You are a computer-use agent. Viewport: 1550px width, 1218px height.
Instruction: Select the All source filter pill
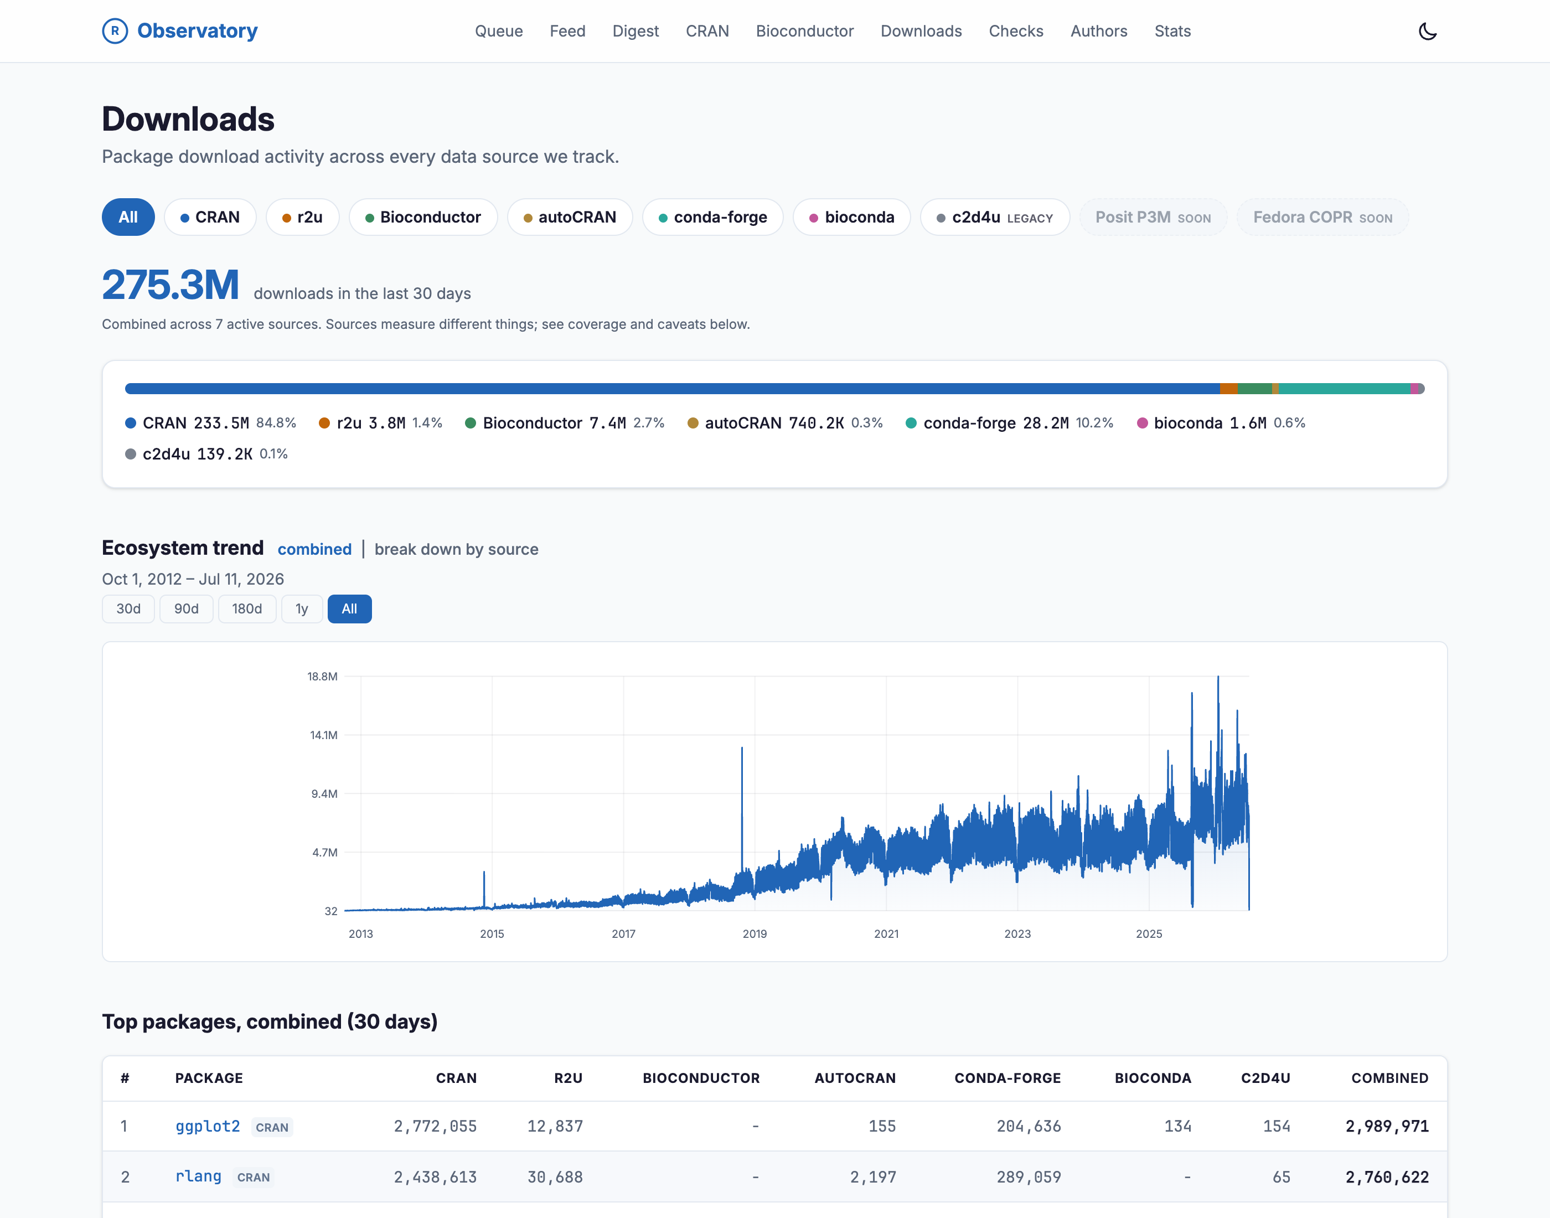point(128,217)
